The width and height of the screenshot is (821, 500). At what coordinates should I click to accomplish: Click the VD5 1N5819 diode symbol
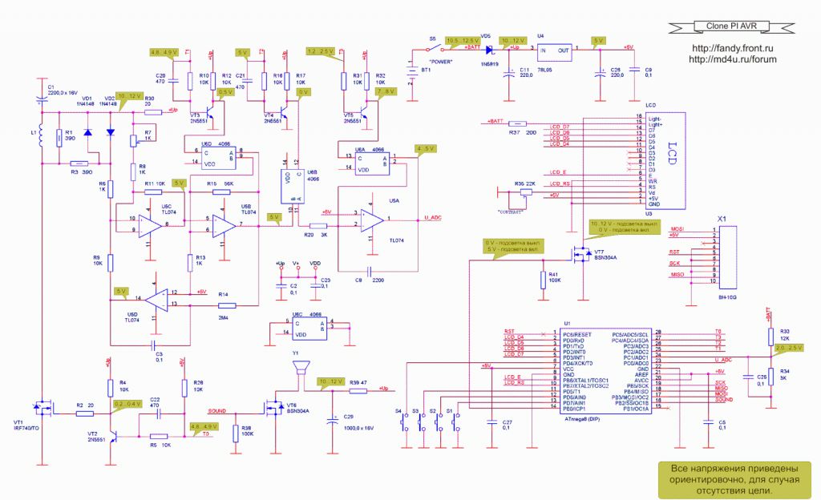(x=490, y=50)
